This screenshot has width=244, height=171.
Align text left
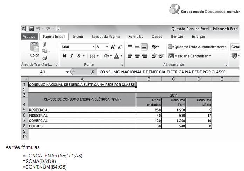click(130, 56)
